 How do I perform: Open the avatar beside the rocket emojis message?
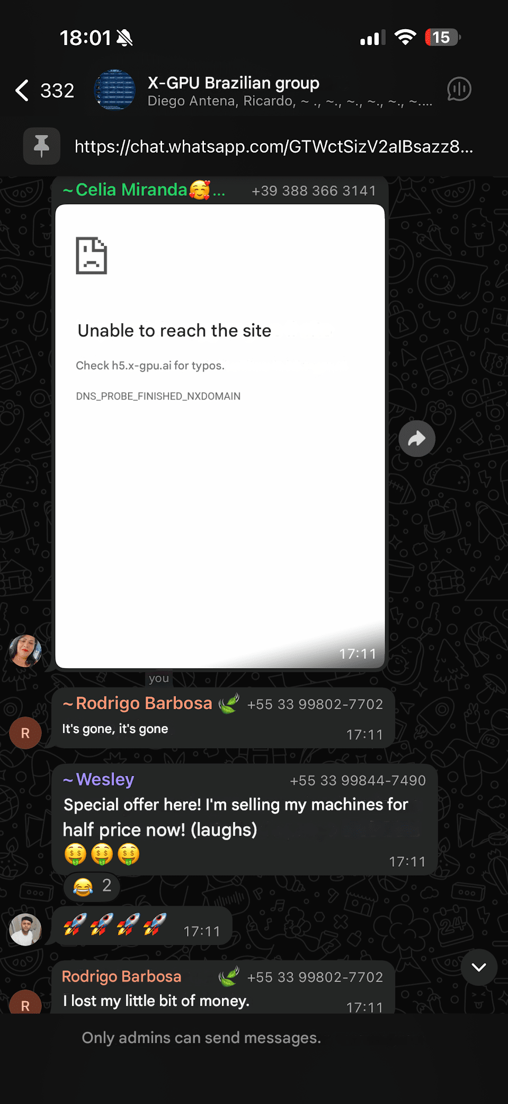[x=25, y=930]
